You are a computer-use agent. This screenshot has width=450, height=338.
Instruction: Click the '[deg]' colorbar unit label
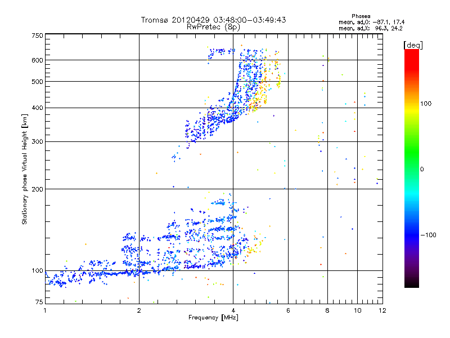tap(413, 45)
